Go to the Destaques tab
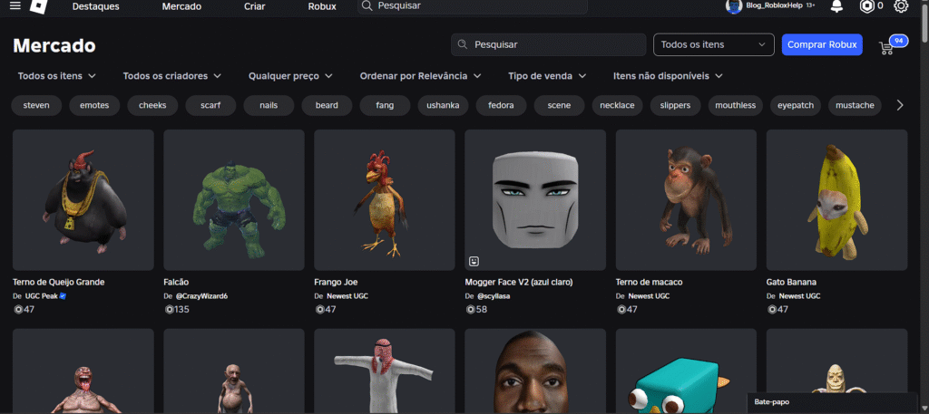This screenshot has height=414, width=929. click(x=95, y=6)
